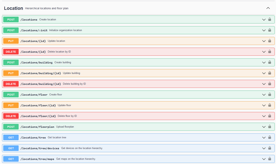Click POST button for /locations/floorplan

tap(11, 127)
